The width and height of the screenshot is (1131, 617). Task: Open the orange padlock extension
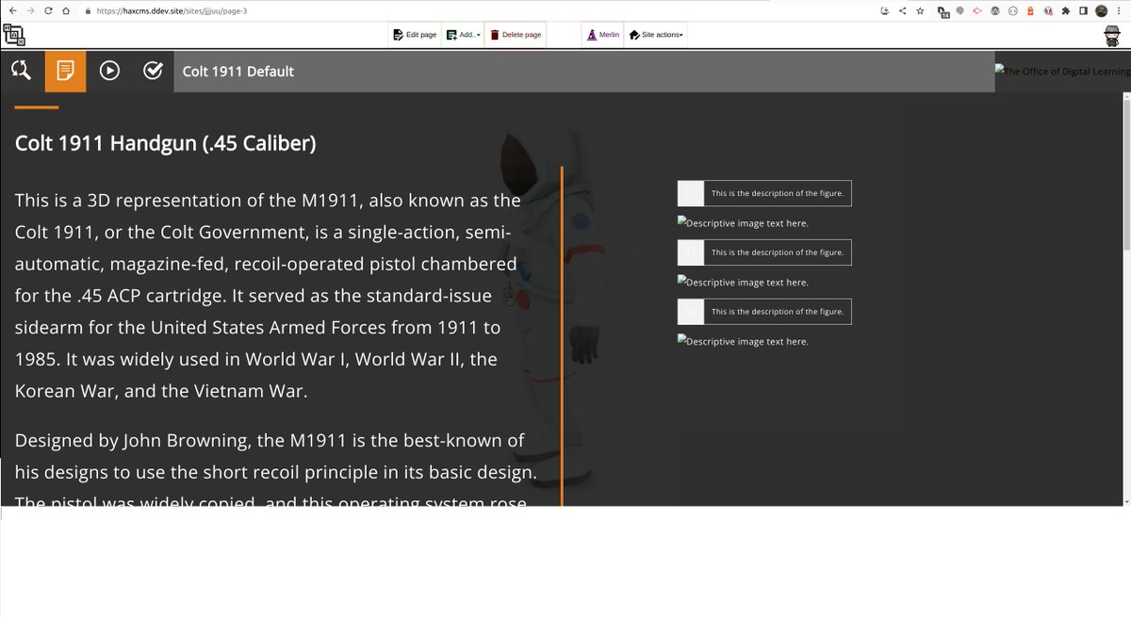click(x=1030, y=11)
